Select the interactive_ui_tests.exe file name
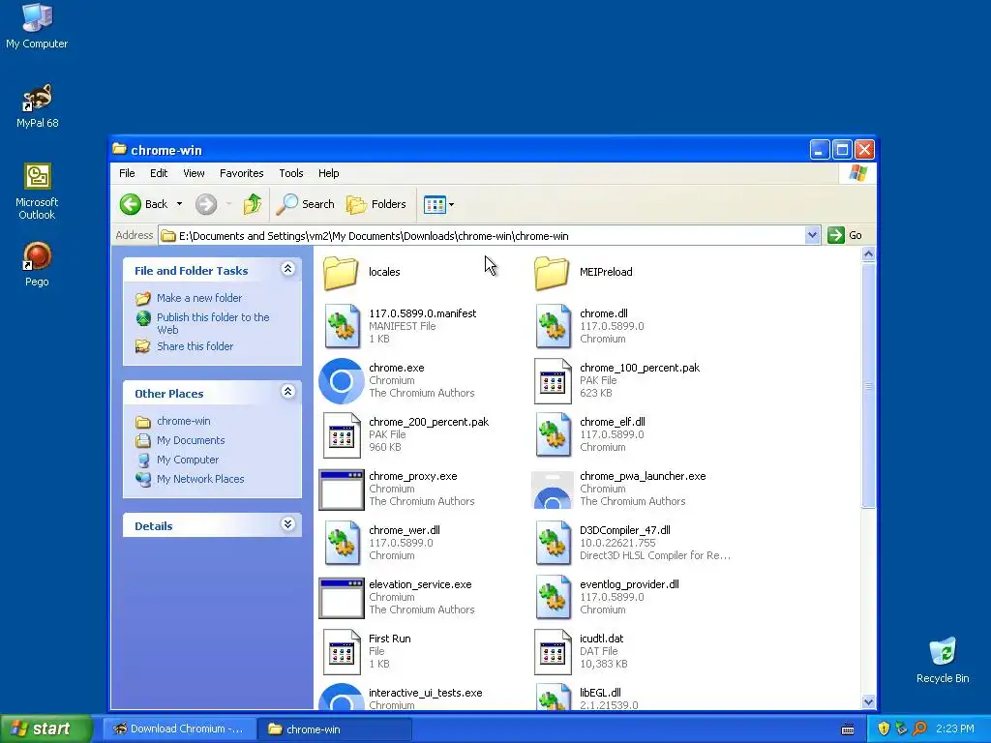 pos(426,693)
